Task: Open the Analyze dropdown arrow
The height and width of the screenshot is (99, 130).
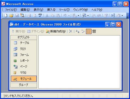Action: (x=88, y=16)
